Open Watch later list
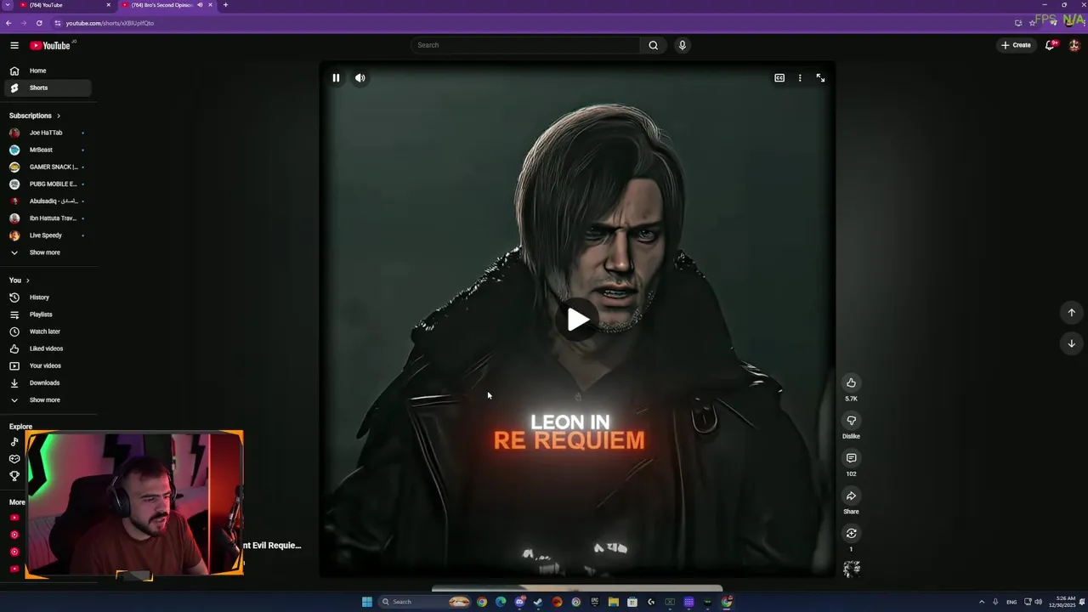The height and width of the screenshot is (612, 1088). [48, 331]
